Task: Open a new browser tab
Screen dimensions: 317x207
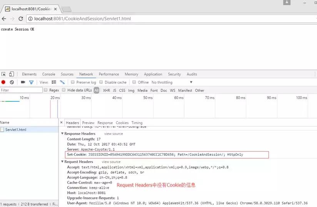Action: point(66,9)
